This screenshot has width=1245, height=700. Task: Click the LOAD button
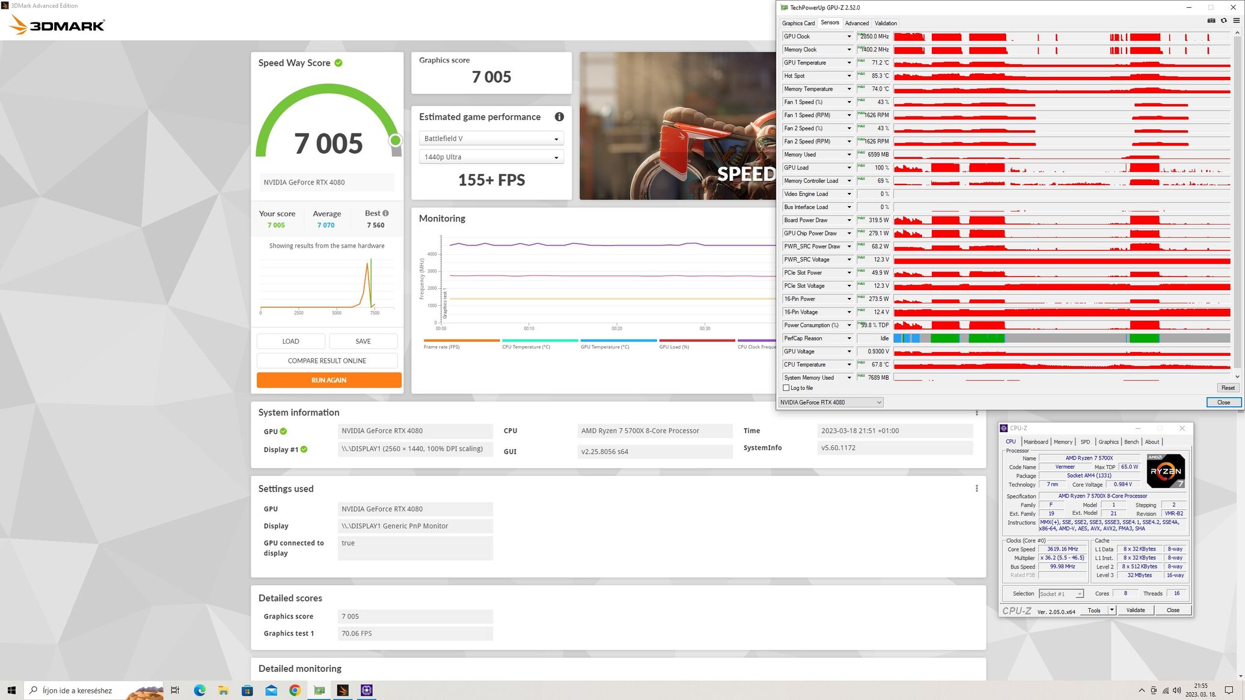pos(291,341)
